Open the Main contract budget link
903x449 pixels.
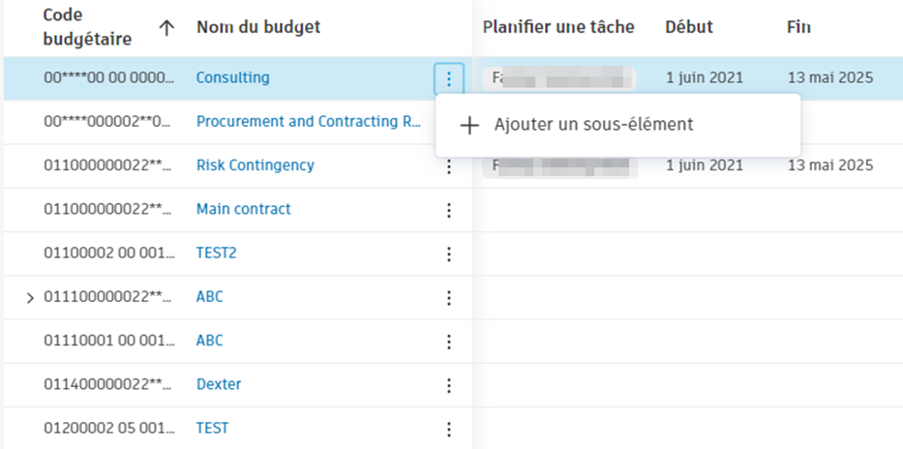[243, 209]
